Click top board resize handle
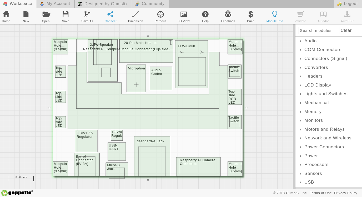Screen dimensions: 362x197 [x=148, y=36]
